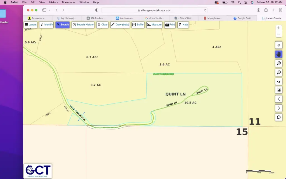The width and height of the screenshot is (286, 179).
Task: Reset map with the refresh icon
Action: click(278, 117)
